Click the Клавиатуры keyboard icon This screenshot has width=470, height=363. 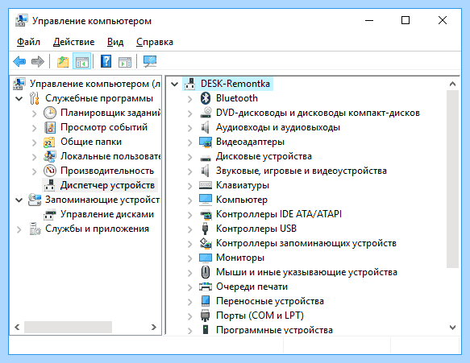coord(206,185)
